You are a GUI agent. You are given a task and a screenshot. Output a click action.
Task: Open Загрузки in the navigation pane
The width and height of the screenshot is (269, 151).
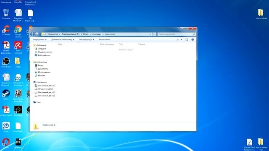[x=42, y=49]
